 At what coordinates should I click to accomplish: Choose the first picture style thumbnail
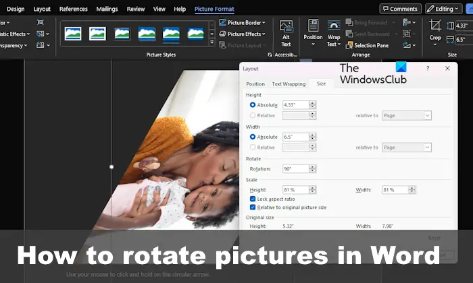pos(72,33)
